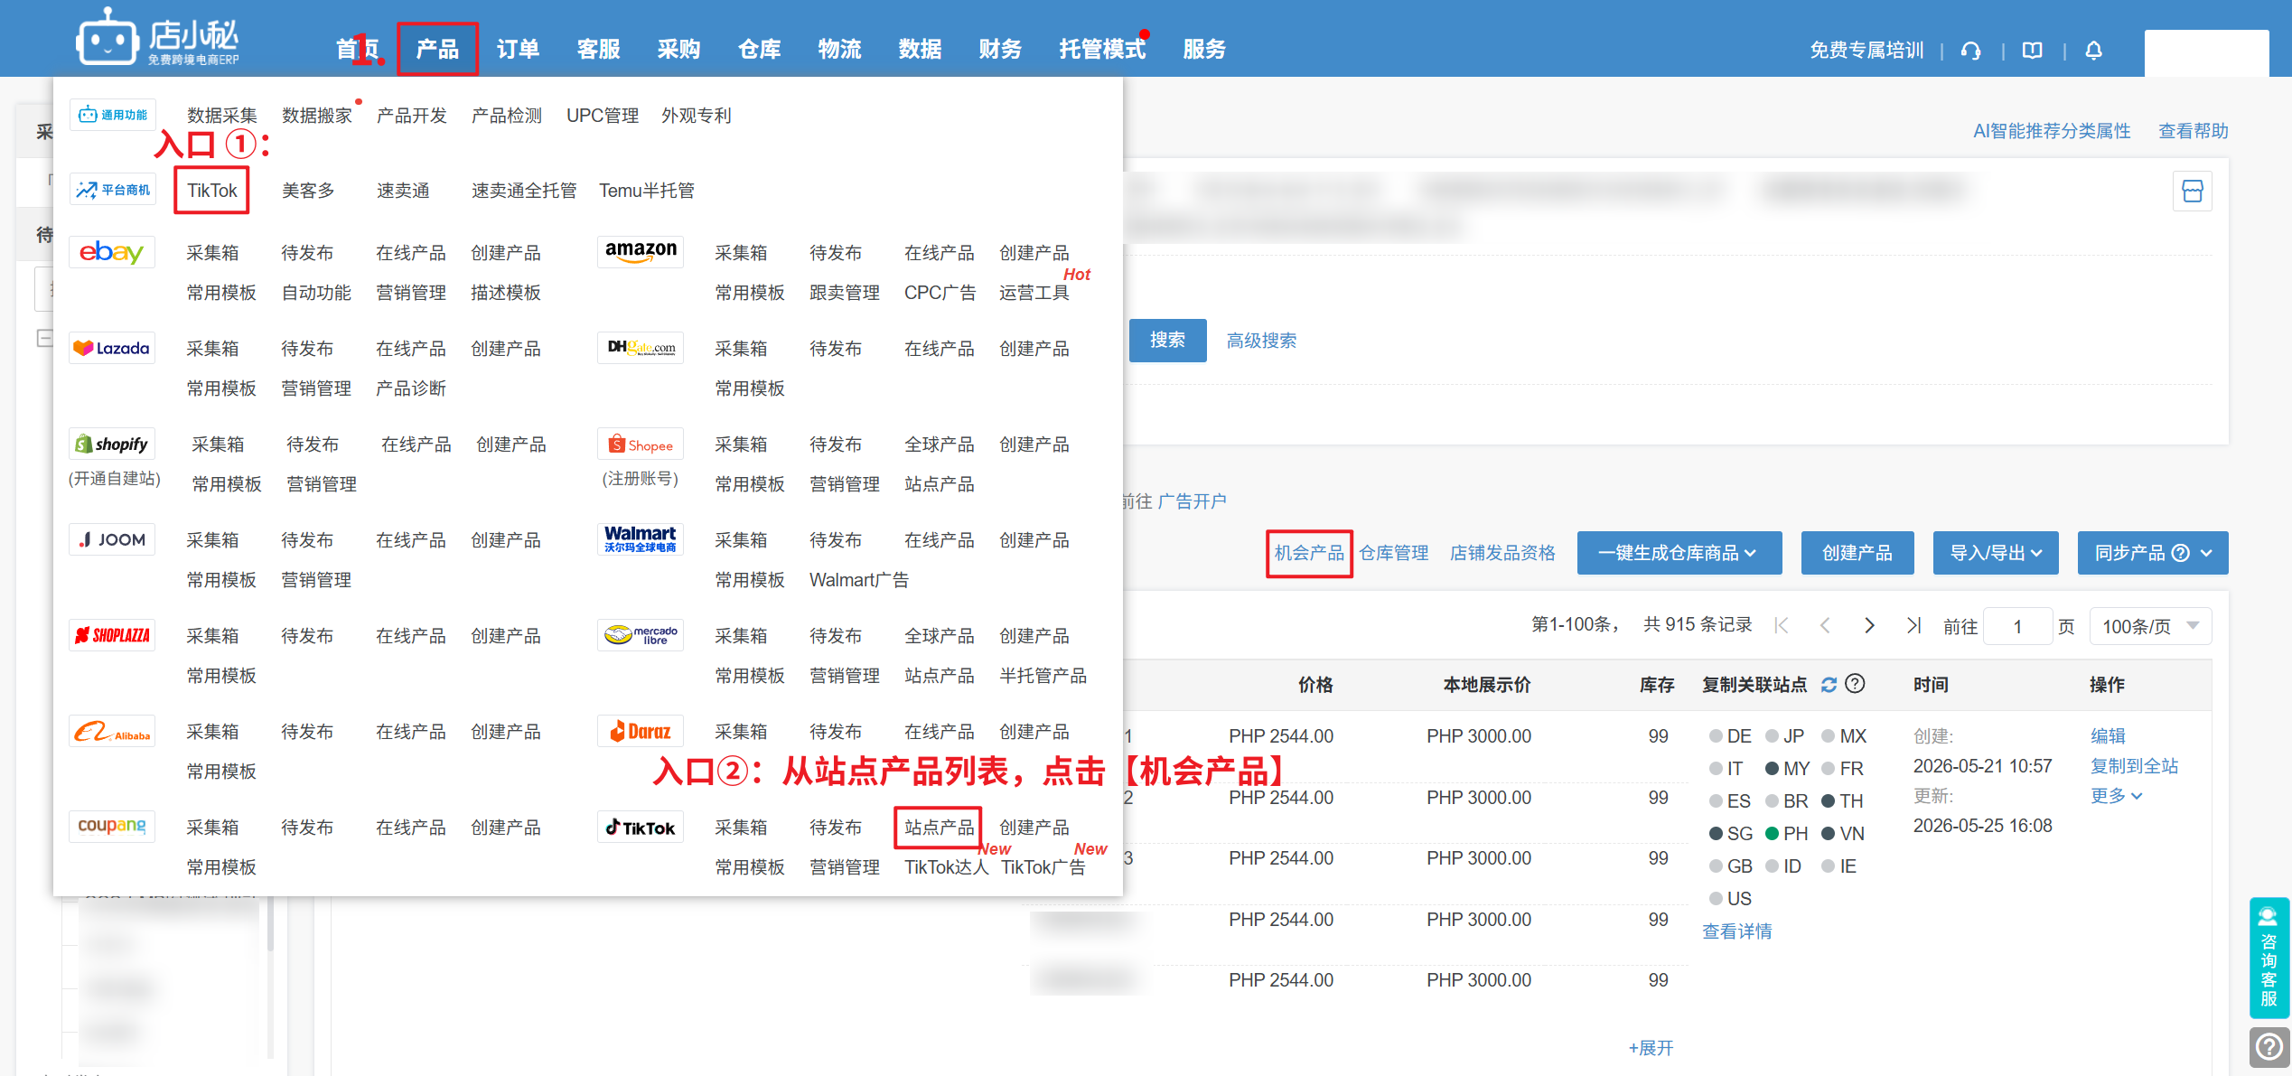Open 站点产品 in the TikTok row
Screen dimensions: 2292x1076
click(939, 828)
